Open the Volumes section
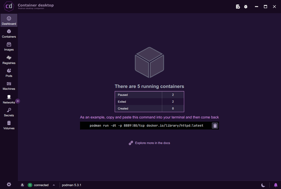The width and height of the screenshot is (281, 189). [9, 125]
